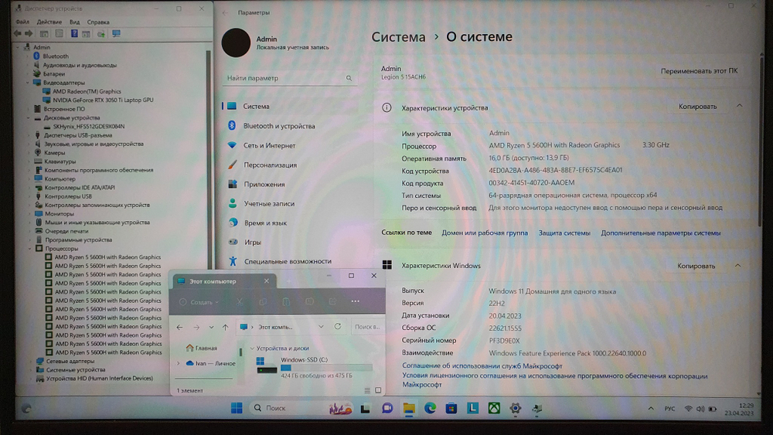
Task: Click Admin profile avatar in Settings
Action: click(236, 42)
